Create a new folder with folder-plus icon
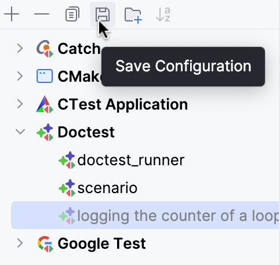280x265 pixels. [133, 15]
